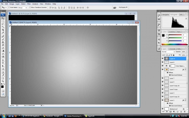Select the Eyedropper tool

(3, 75)
